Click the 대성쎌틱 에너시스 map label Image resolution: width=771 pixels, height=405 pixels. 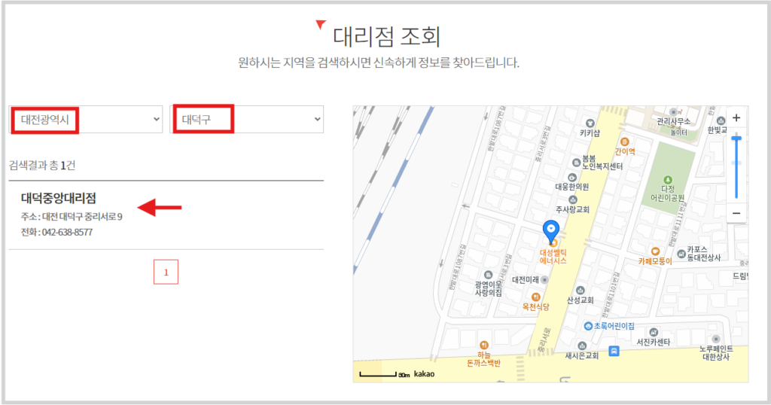553,257
